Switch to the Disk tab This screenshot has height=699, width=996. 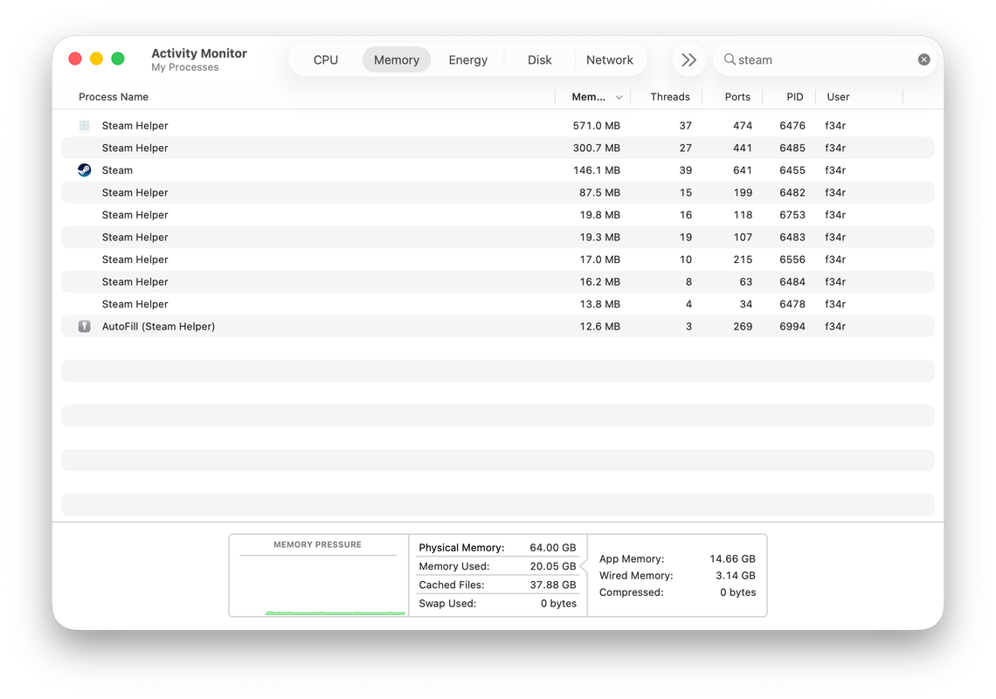[x=539, y=59]
